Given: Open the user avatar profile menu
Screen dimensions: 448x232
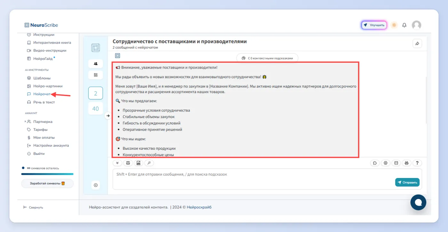Looking at the screenshot, I should point(416,25).
